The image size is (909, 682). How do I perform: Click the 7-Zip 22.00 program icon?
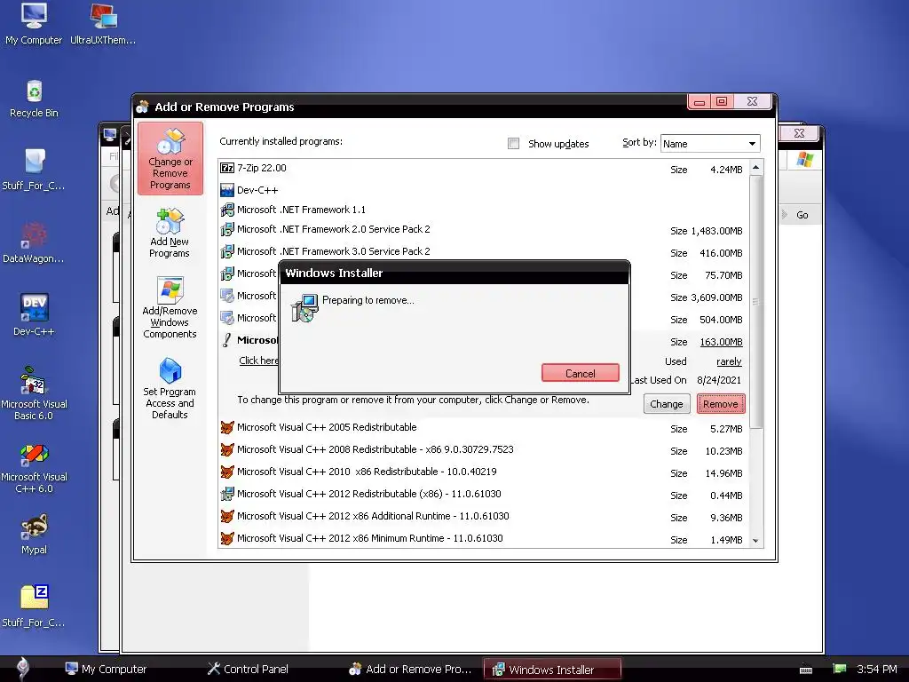[x=227, y=168]
